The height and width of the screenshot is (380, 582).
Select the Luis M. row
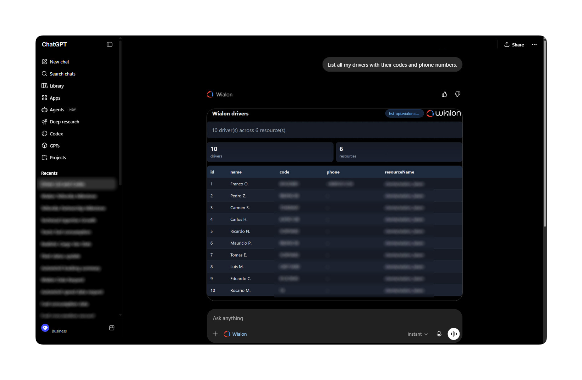pos(335,267)
